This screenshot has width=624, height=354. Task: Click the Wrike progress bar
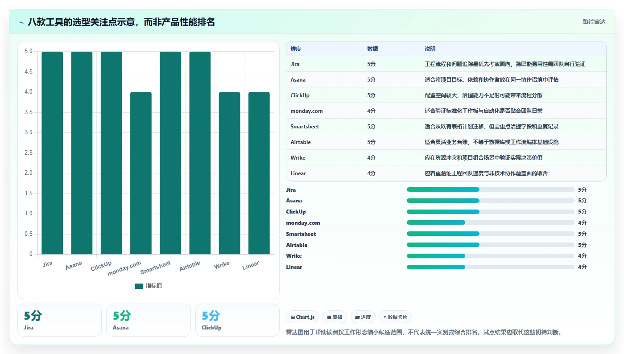click(491, 256)
